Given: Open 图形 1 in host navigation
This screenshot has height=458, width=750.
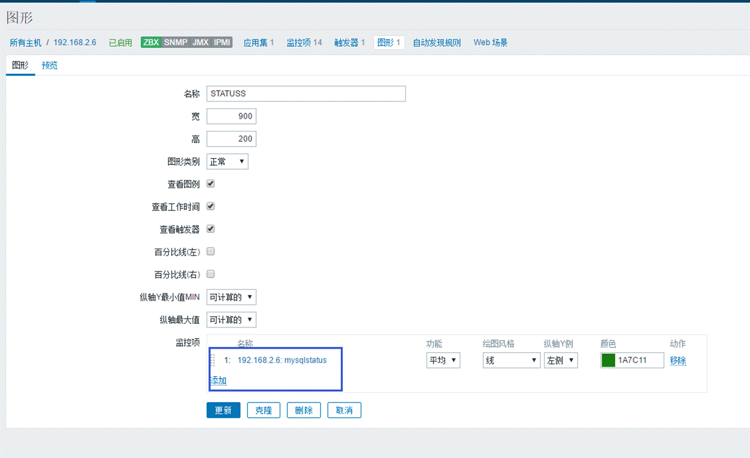Looking at the screenshot, I should pos(389,43).
